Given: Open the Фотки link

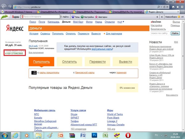Looking at the screenshot, I should (x=89, y=22).
